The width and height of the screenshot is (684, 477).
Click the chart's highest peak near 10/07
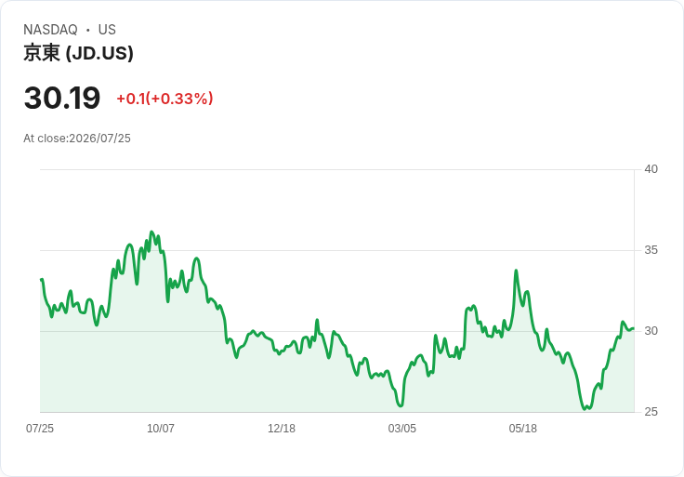coord(151,232)
